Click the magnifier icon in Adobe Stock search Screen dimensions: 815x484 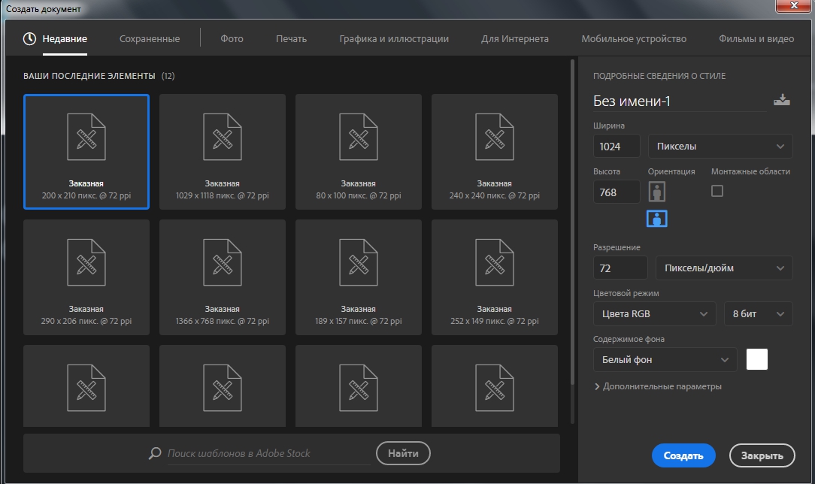[155, 453]
